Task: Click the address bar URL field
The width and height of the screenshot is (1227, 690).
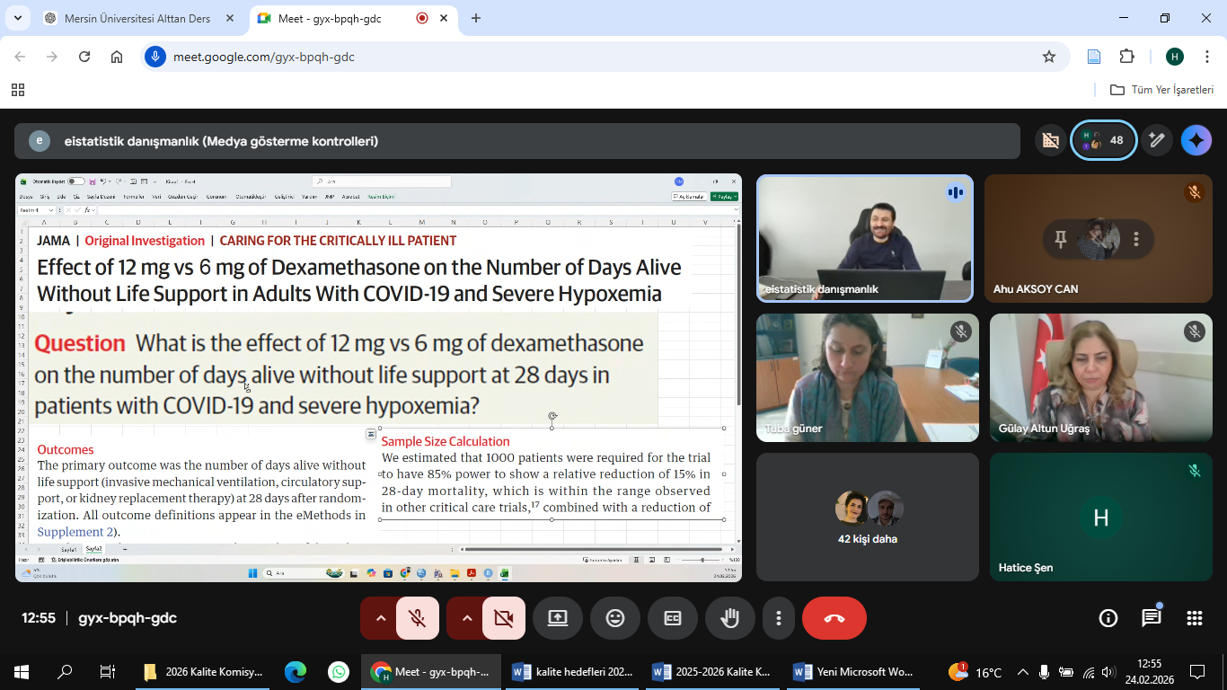Action: point(539,57)
